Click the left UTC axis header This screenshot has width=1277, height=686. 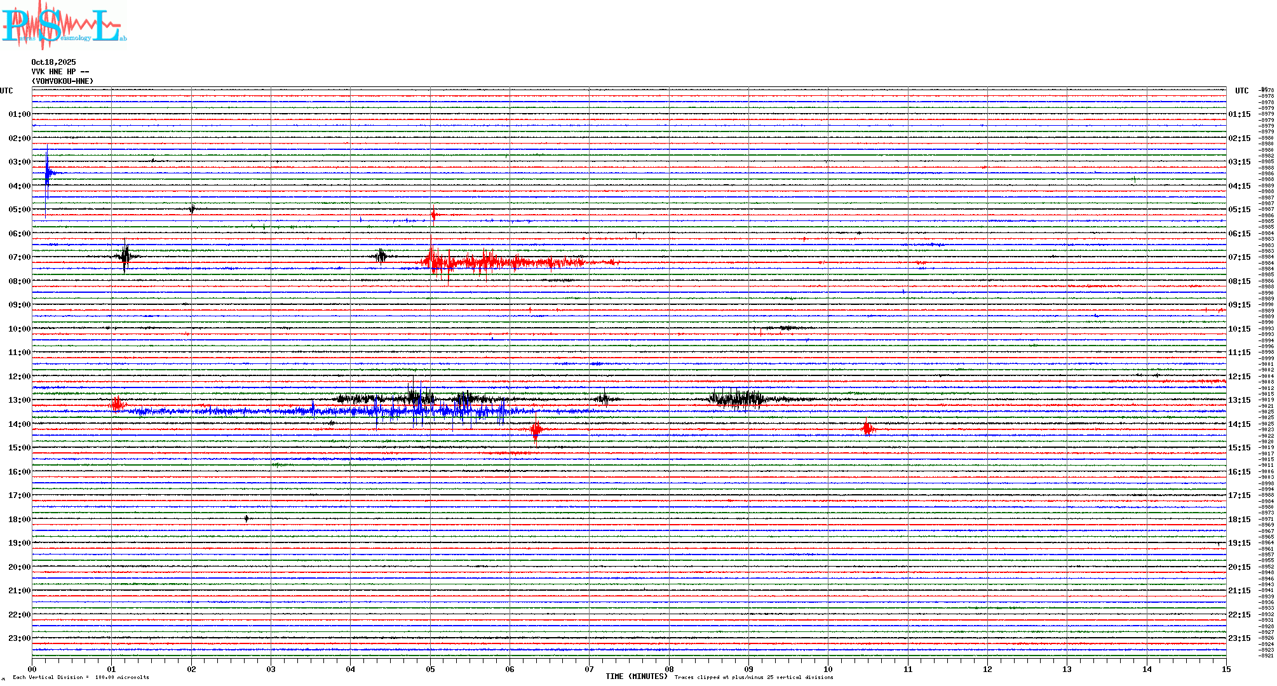[x=6, y=91]
